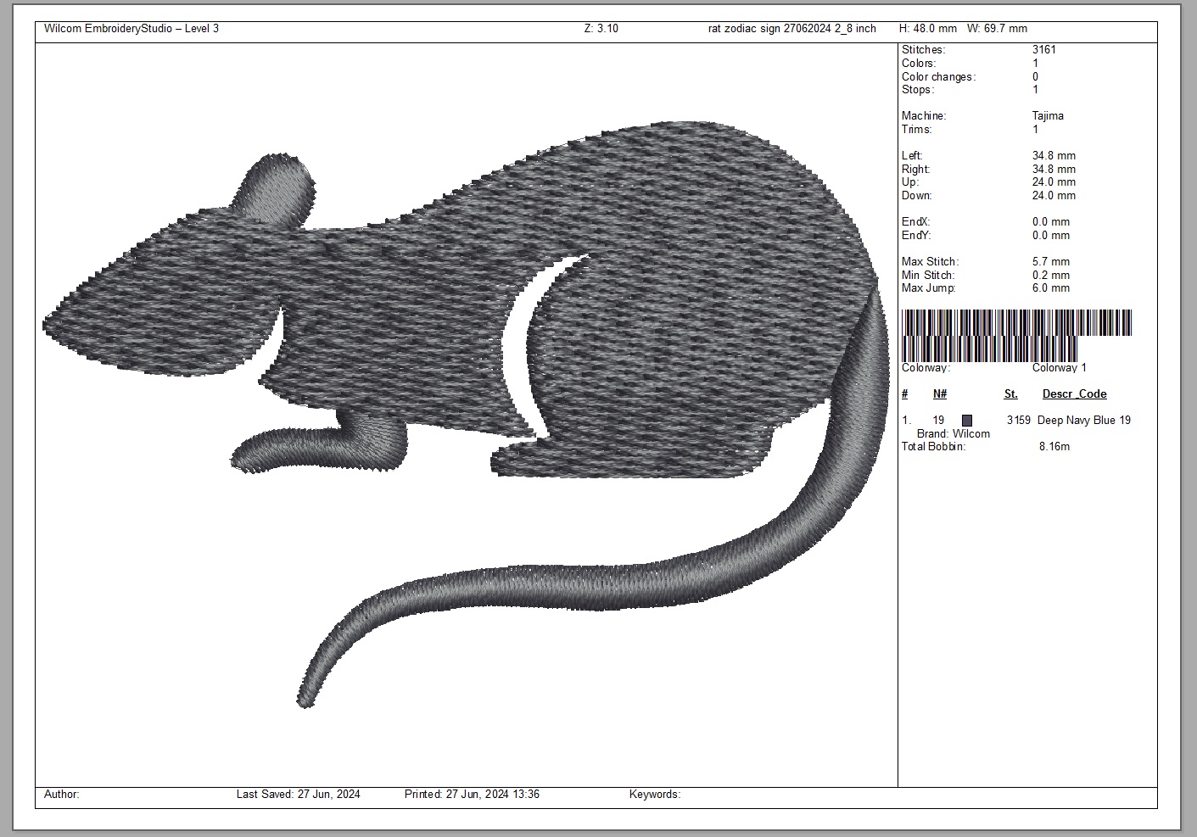Select the 'Wilcom EmbroideryStudio – Level 3' header text
This screenshot has width=1197, height=837.
pyautogui.click(x=131, y=29)
